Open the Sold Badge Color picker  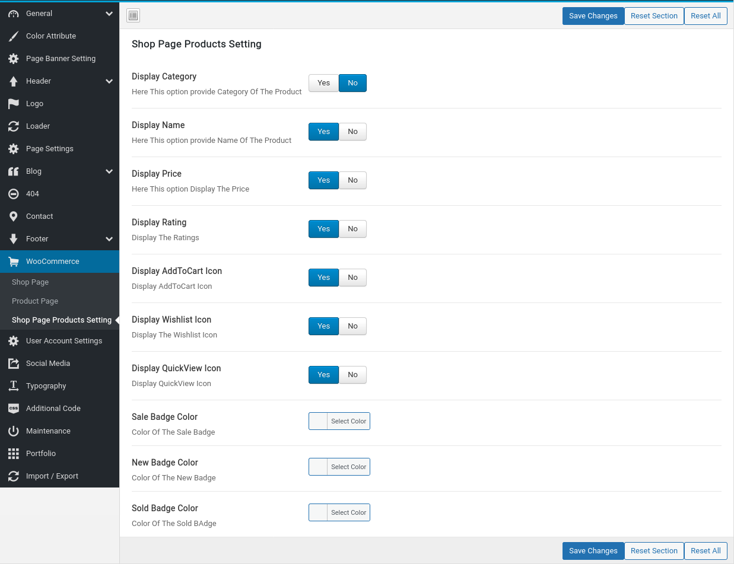pyautogui.click(x=339, y=512)
